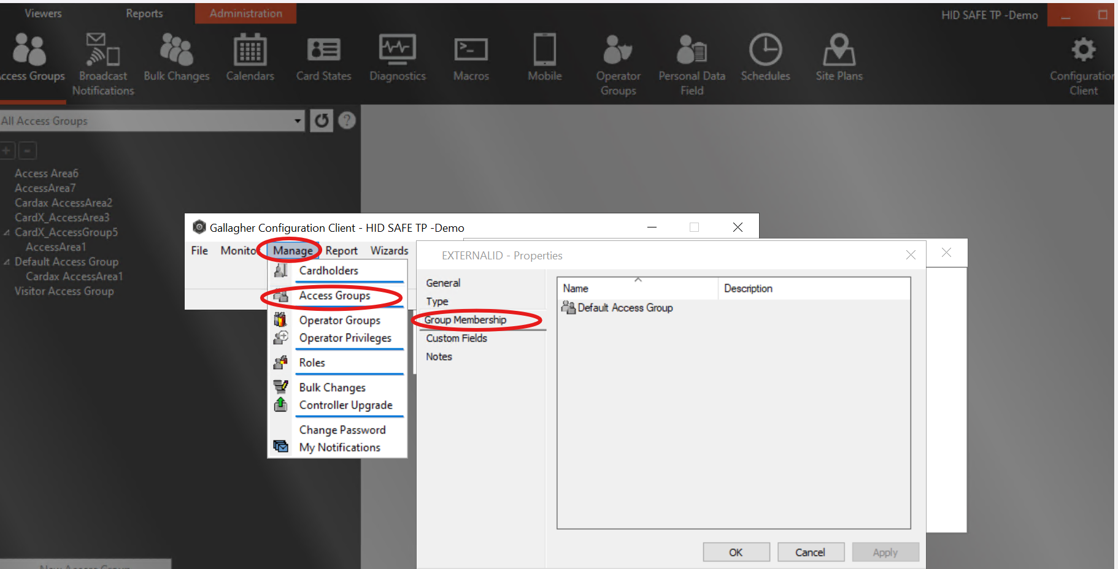Show the Type properties page
This screenshot has width=1118, height=569.
click(x=437, y=302)
